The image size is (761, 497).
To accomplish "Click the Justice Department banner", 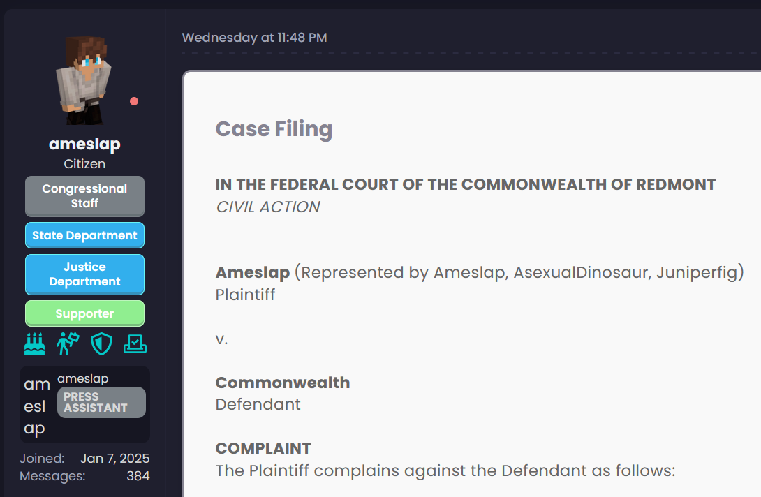I will [x=84, y=274].
